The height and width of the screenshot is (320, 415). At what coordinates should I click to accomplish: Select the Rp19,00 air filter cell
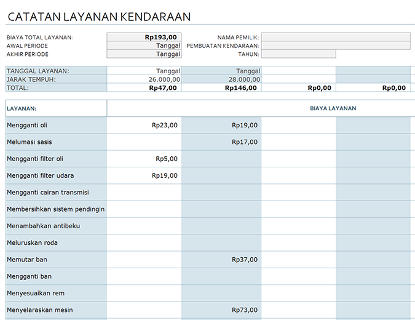tap(144, 175)
